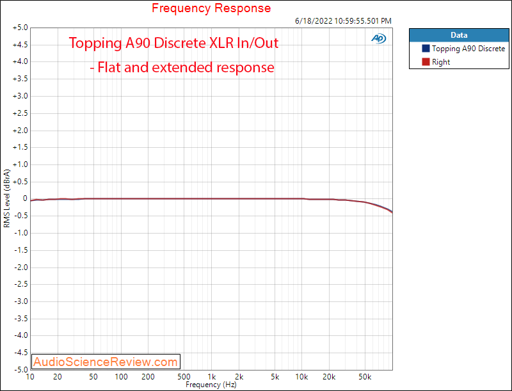Click the 'Frequency Response' chart title
The image size is (512, 391).
(x=211, y=8)
